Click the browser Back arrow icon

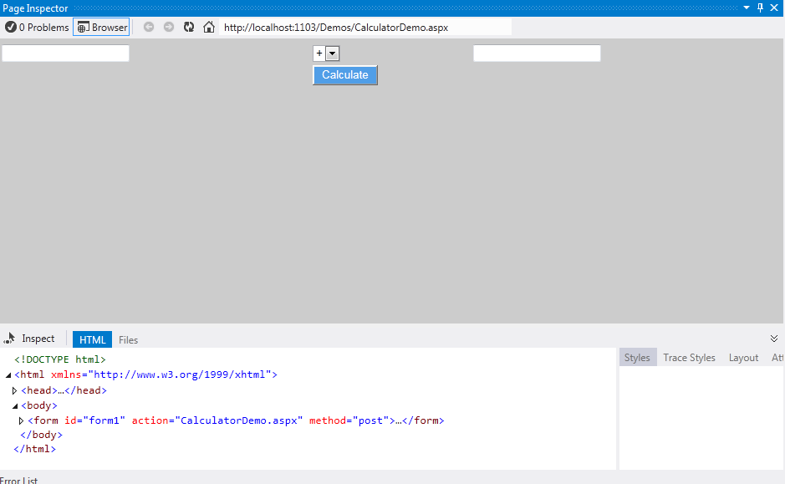pyautogui.click(x=149, y=27)
